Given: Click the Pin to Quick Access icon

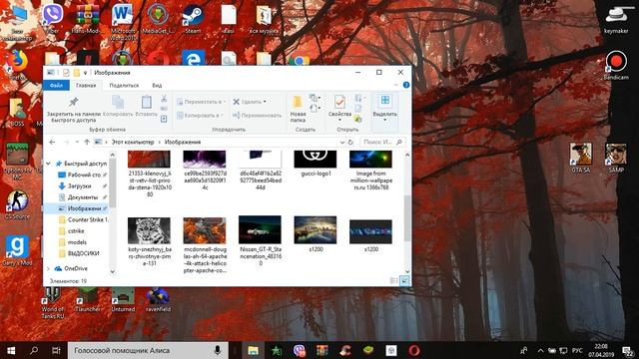Looking at the screenshot, I should [x=73, y=102].
